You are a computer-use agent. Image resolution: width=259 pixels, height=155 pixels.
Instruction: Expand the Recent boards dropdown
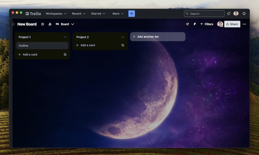point(79,14)
